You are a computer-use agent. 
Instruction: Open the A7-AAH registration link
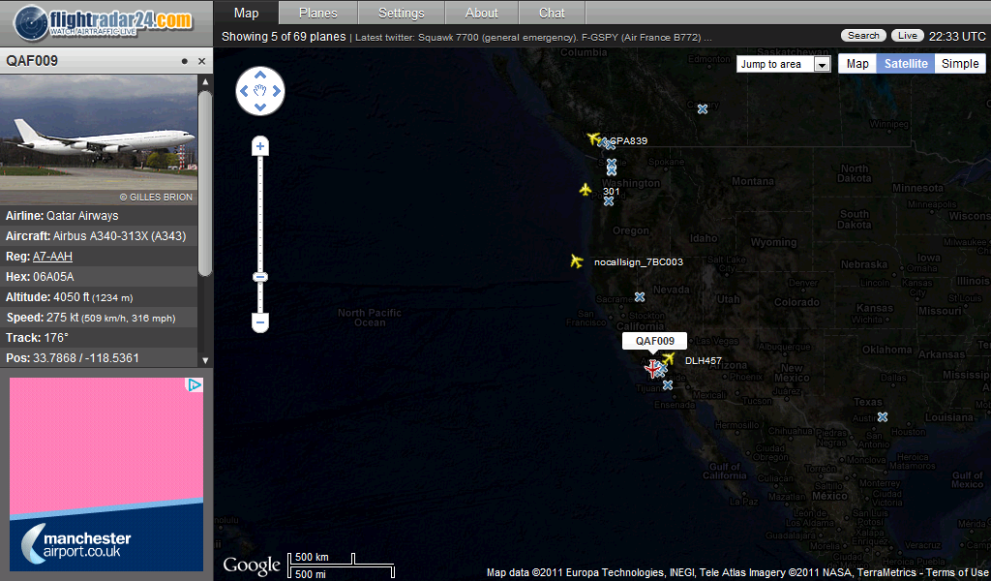pyautogui.click(x=52, y=256)
